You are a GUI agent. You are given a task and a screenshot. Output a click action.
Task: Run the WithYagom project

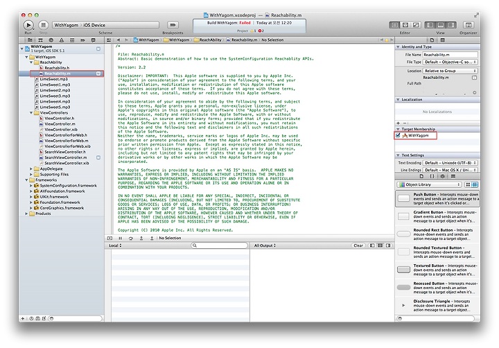(28, 25)
